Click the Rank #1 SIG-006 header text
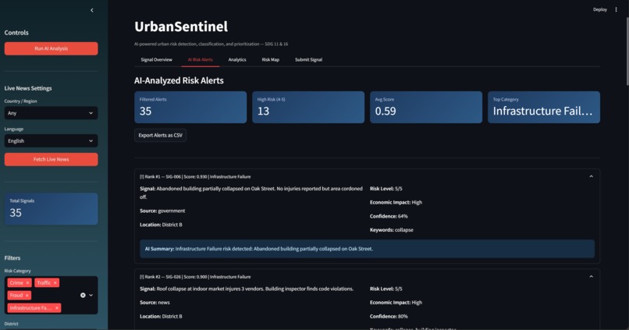This screenshot has width=629, height=330. [x=195, y=176]
